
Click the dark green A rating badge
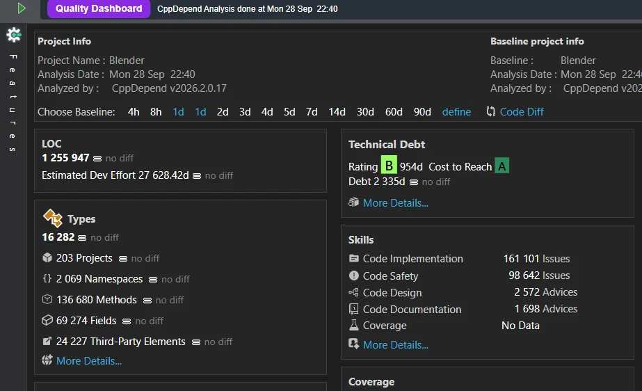502,166
